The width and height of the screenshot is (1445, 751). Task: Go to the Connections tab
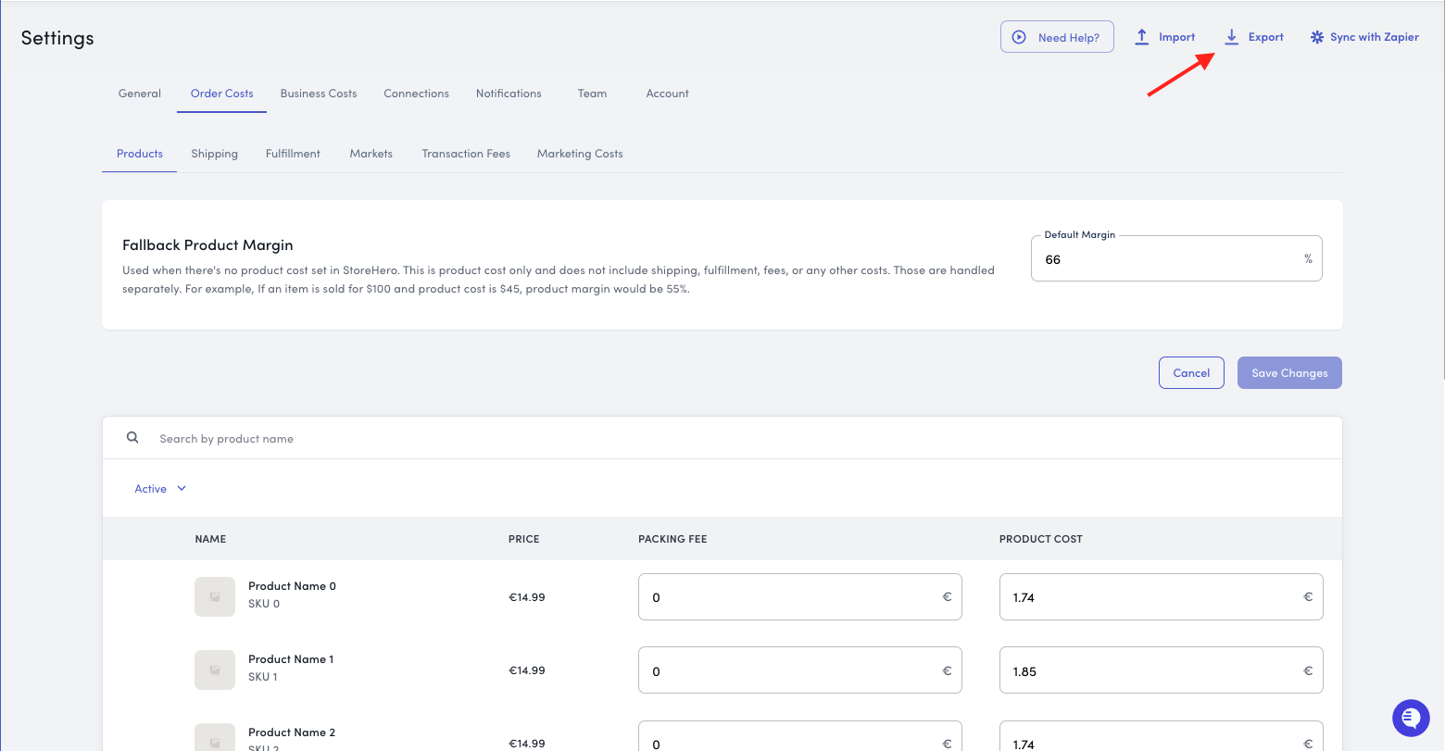point(416,94)
